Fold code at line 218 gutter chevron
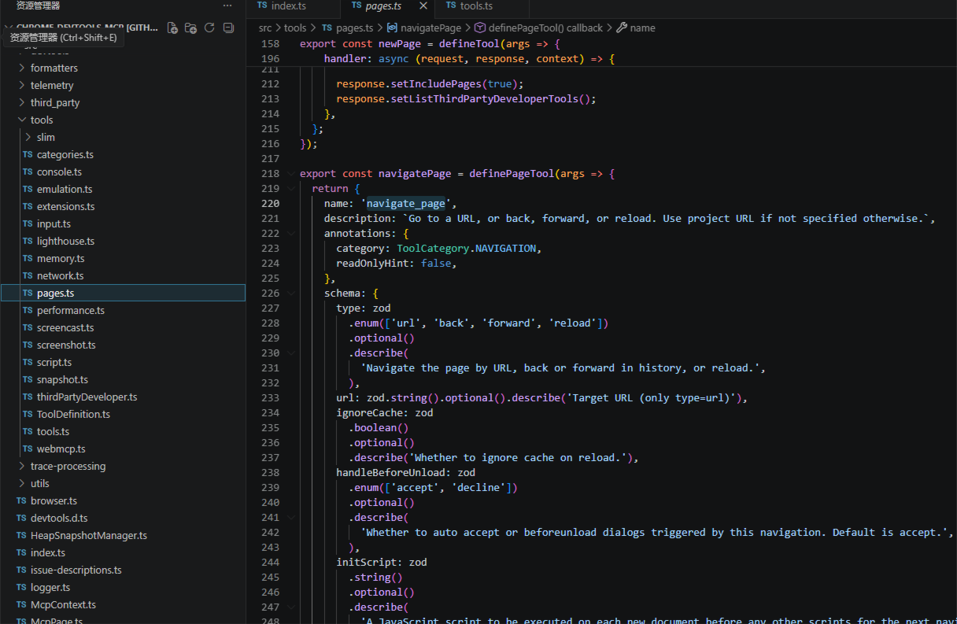 [292, 174]
